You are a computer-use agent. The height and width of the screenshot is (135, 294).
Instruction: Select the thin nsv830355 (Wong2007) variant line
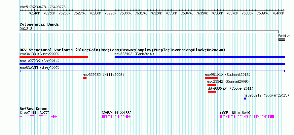pos(152,71)
